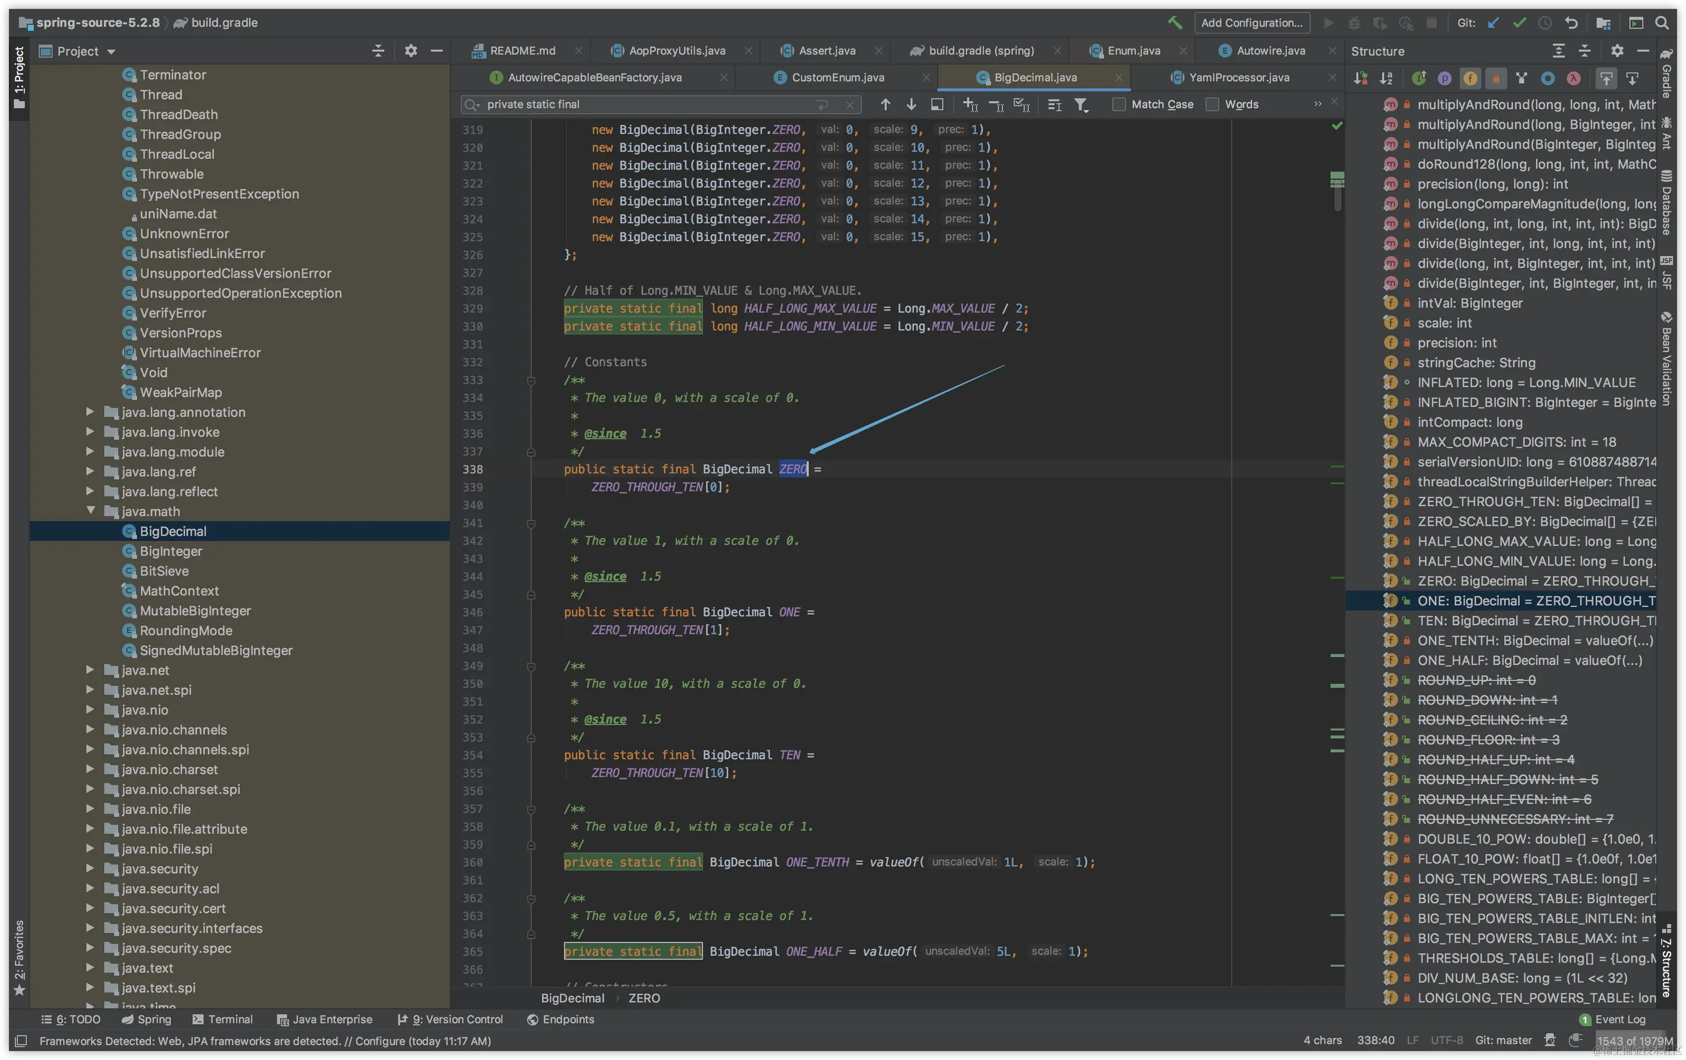Viewport: 1686px width, 1060px height.
Task: Toggle Sort Alphabetically in Structure panel
Action: [1385, 79]
